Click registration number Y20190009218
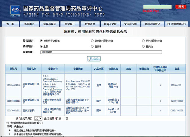Image resolution: width=190 pixels, height=137 pixels. point(14,85)
